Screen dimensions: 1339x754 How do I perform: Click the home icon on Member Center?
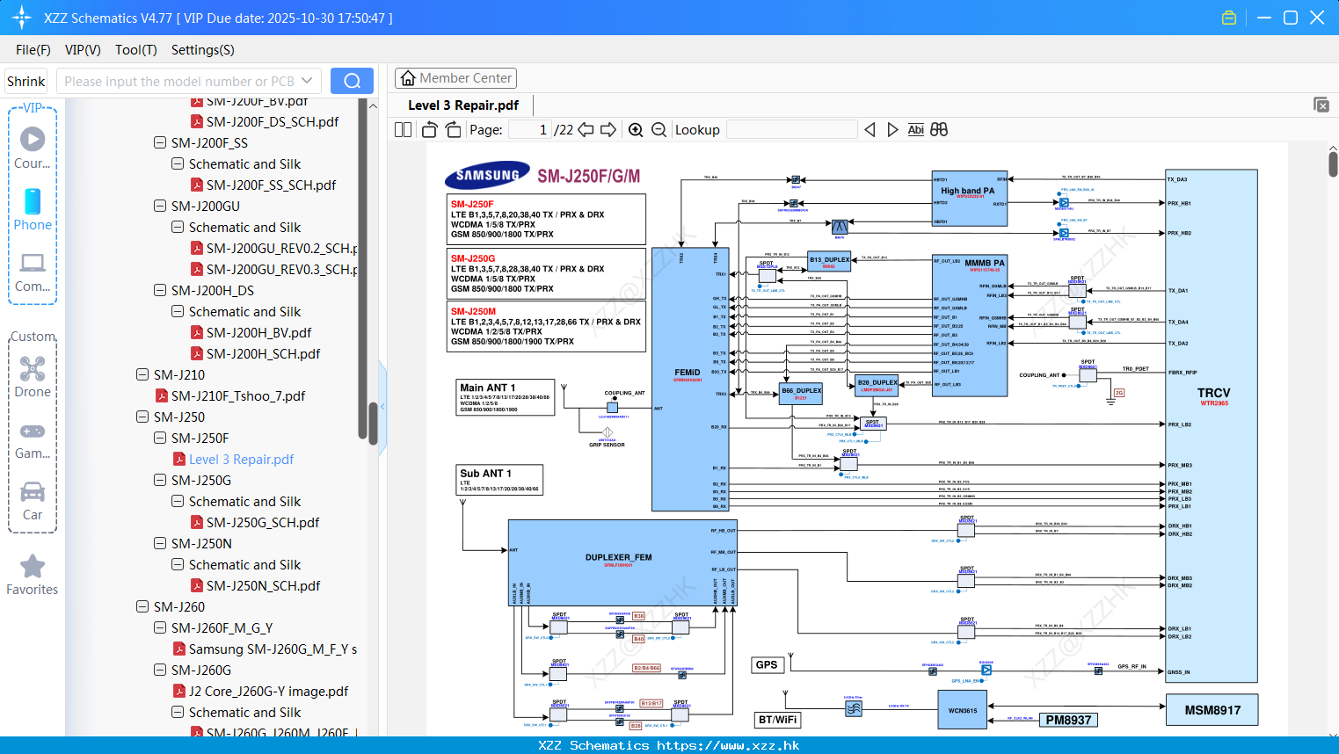click(408, 78)
